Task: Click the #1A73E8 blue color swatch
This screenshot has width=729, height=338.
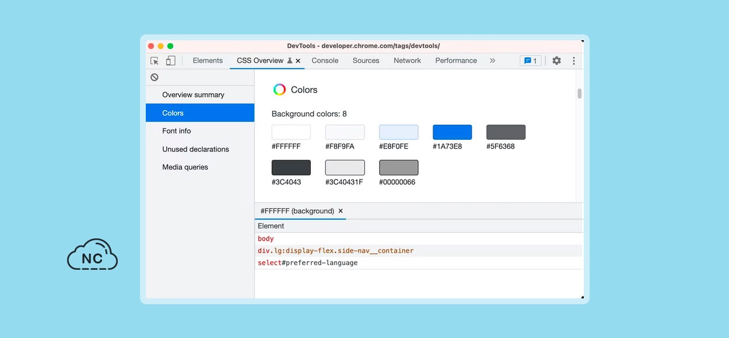Action: [x=452, y=132]
